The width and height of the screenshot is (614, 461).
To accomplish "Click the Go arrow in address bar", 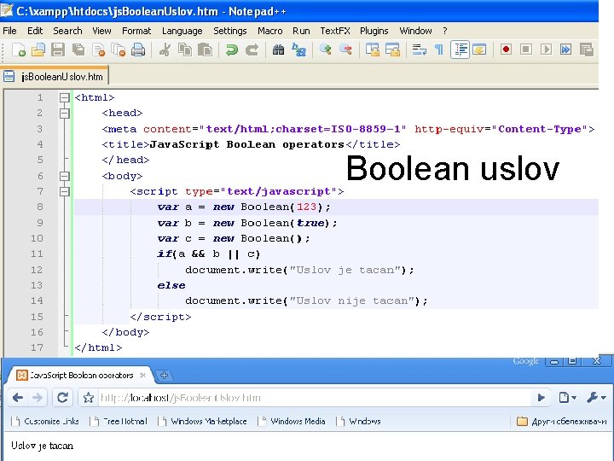I will [542, 398].
